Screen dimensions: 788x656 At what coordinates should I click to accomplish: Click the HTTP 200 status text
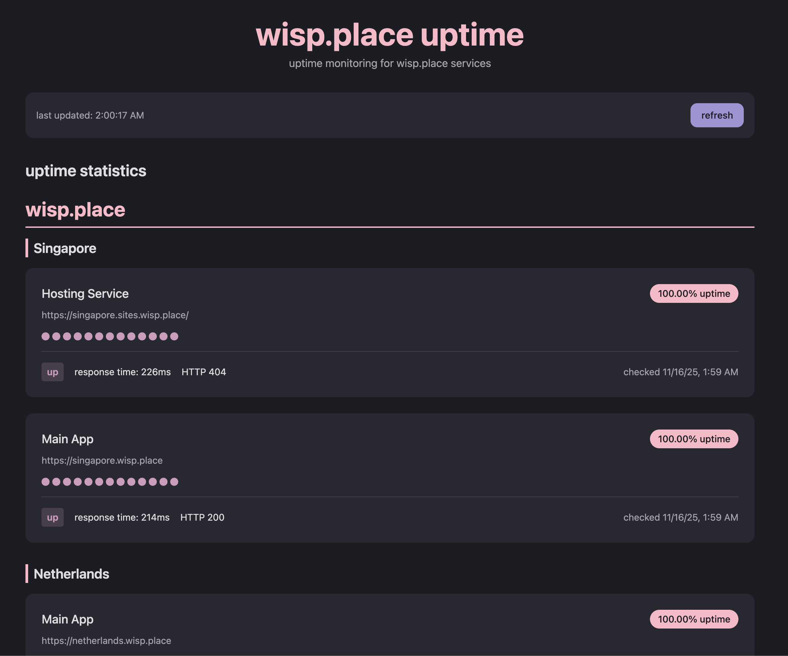pyautogui.click(x=202, y=517)
